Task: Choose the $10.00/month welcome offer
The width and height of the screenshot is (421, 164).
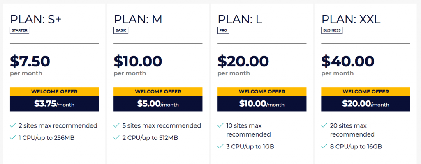Action: 262,104
